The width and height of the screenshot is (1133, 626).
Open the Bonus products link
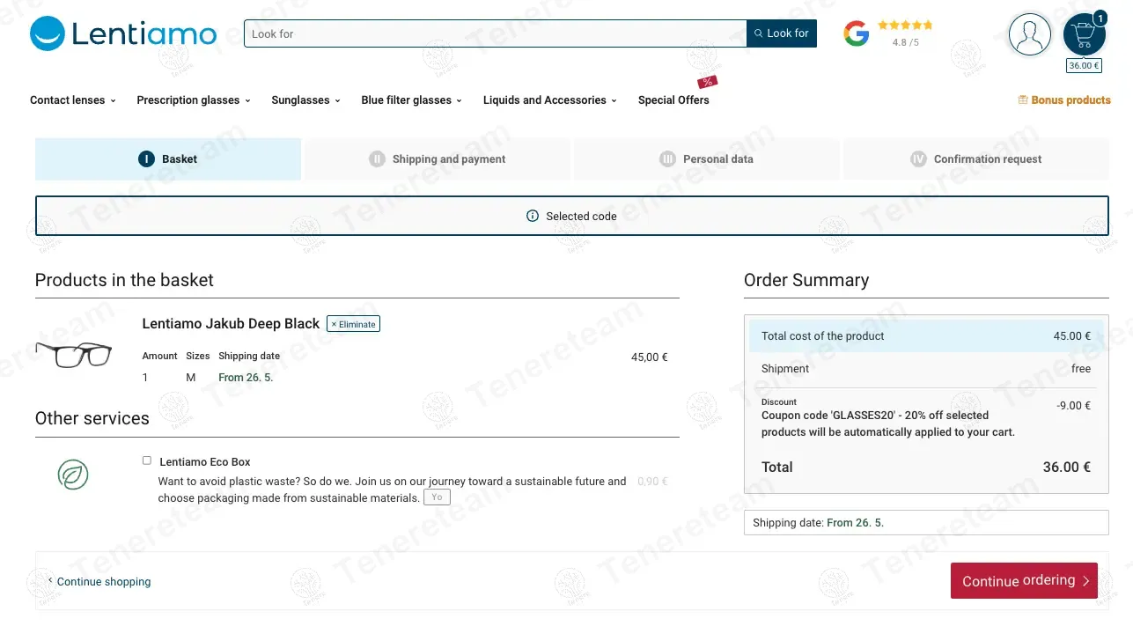pyautogui.click(x=1064, y=100)
